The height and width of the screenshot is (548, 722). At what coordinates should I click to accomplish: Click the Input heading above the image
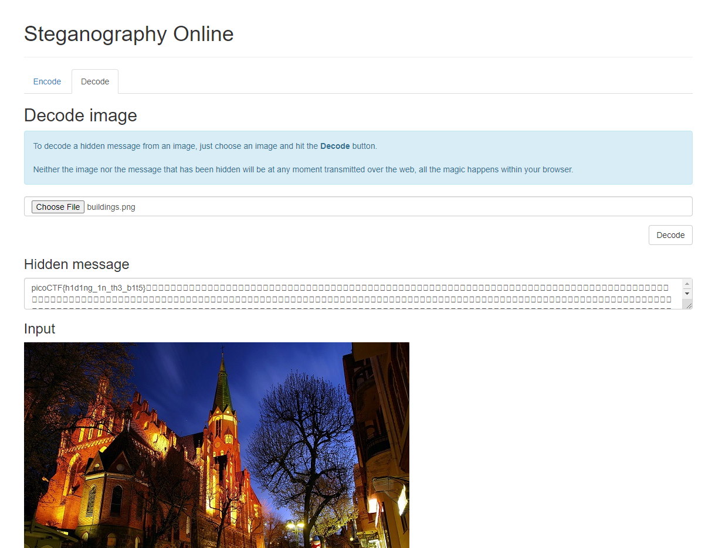click(39, 329)
